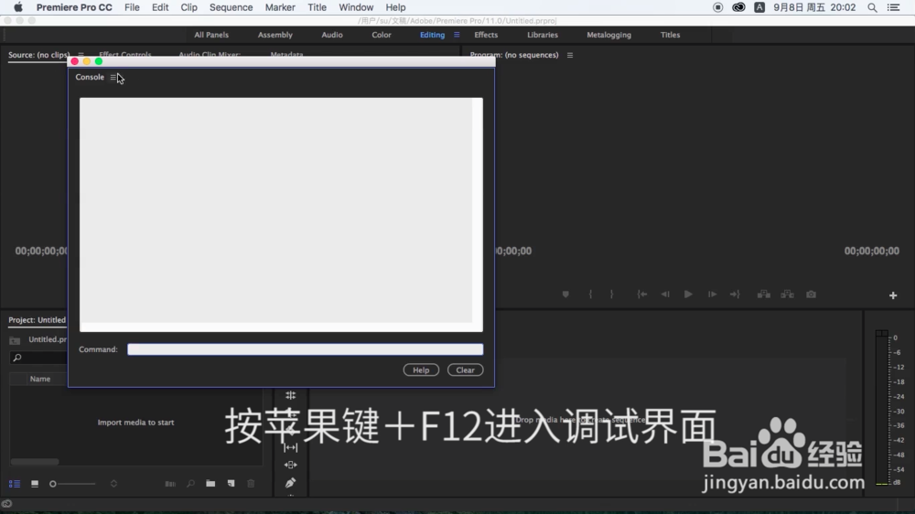The width and height of the screenshot is (915, 514).
Task: Open Spotlight search in menu bar
Action: [872, 7]
